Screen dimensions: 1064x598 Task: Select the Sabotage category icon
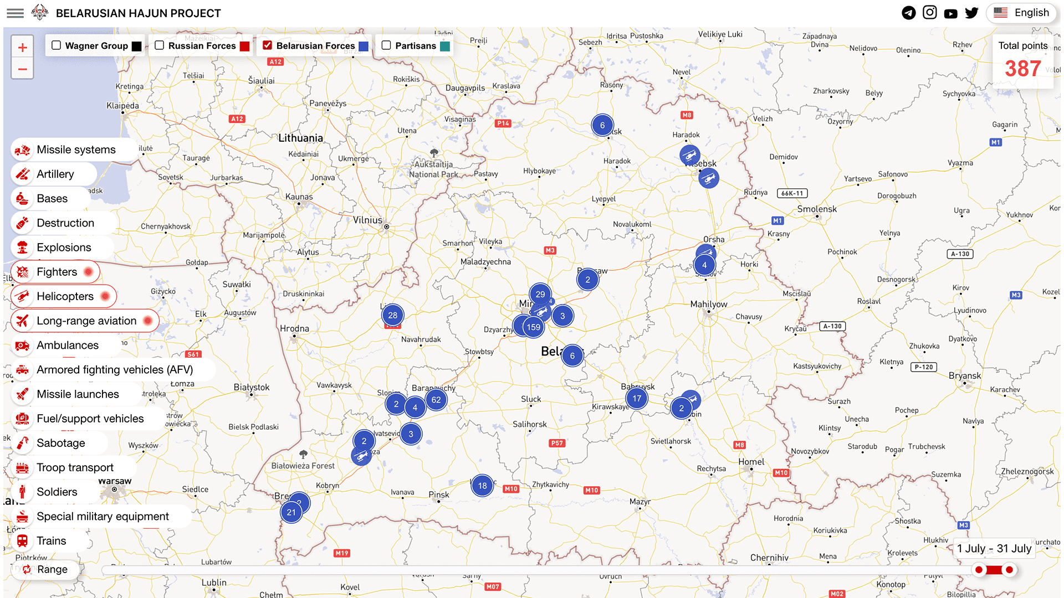[x=22, y=443]
